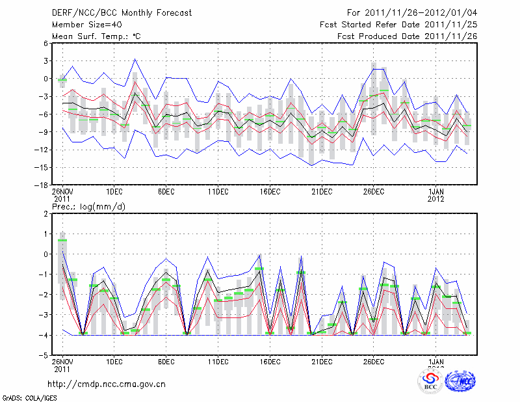The image size is (520, 402).
Task: Click first green marker in precipitation chart
Action: click(x=62, y=240)
